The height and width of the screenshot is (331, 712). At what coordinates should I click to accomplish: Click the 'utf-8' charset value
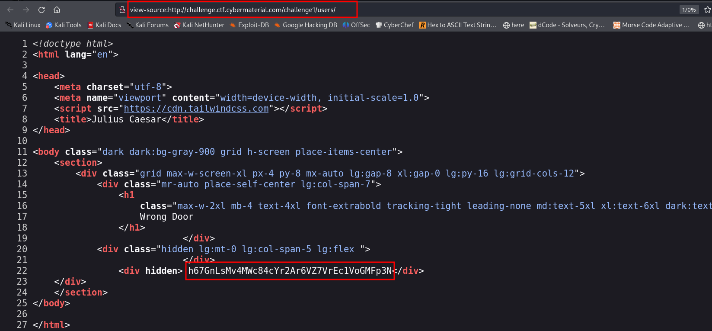pyautogui.click(x=148, y=87)
